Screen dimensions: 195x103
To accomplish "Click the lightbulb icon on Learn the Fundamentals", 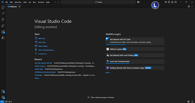I will coord(108,61).
